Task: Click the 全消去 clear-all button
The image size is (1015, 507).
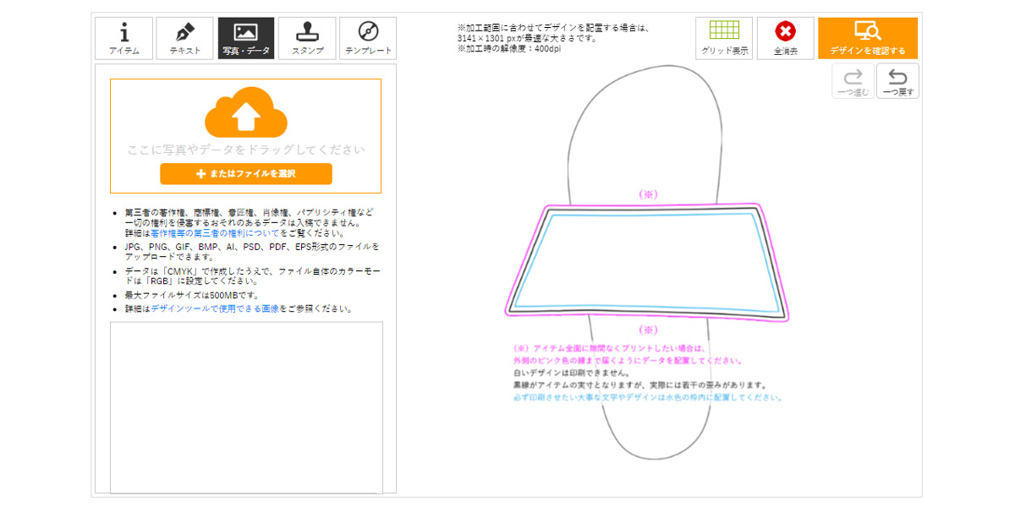Action: coord(786,38)
